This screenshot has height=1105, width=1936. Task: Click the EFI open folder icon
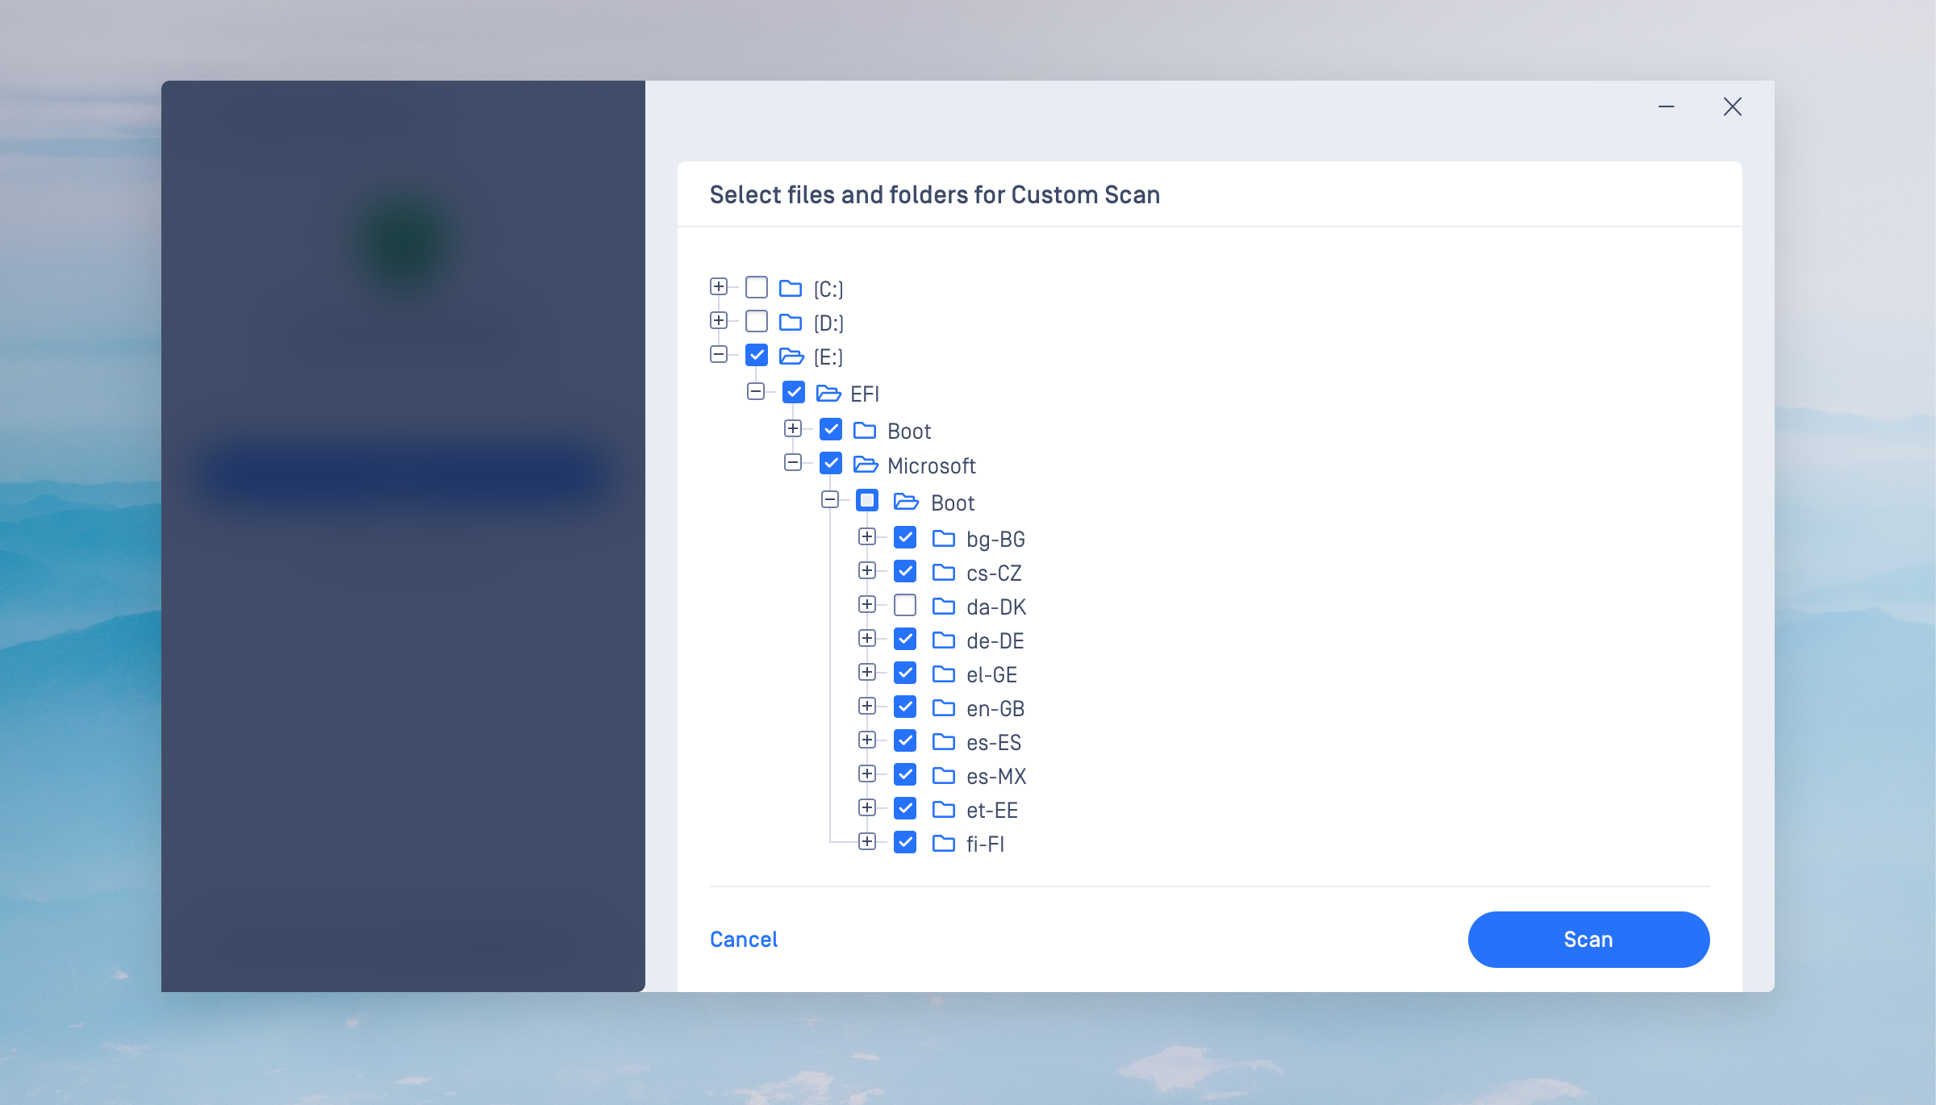pyautogui.click(x=828, y=393)
